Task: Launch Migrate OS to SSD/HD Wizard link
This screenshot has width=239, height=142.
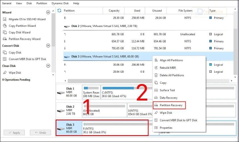Action: pos(27,19)
